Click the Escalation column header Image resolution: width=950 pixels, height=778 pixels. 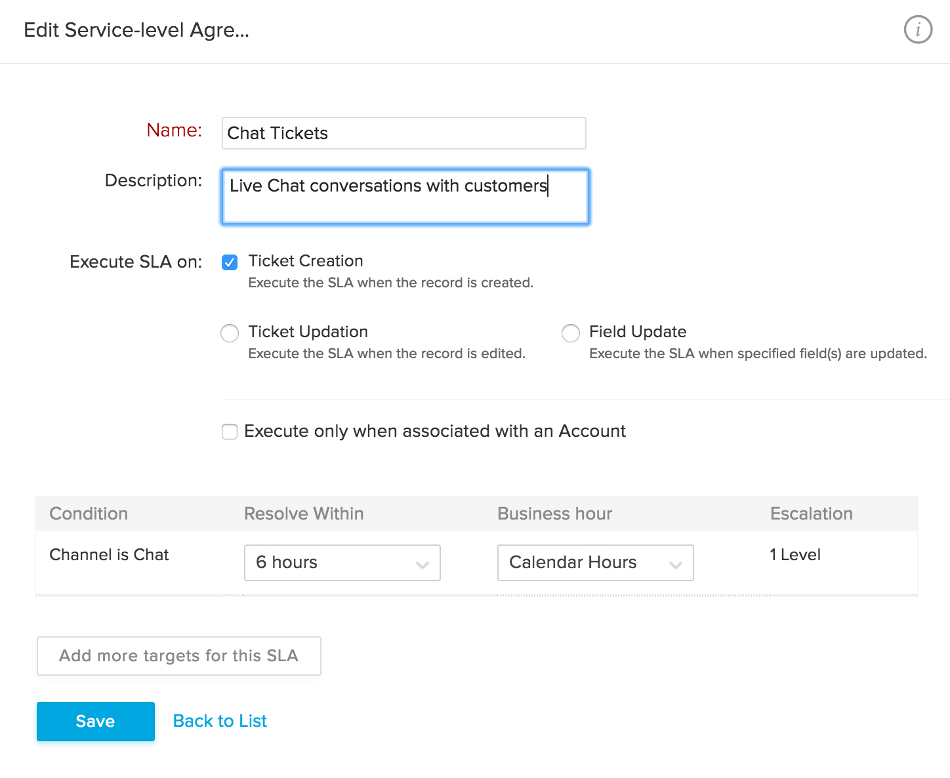point(811,514)
